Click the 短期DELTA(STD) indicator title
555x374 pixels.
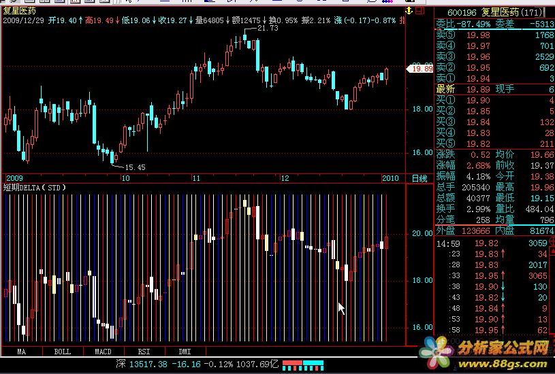[35, 188]
